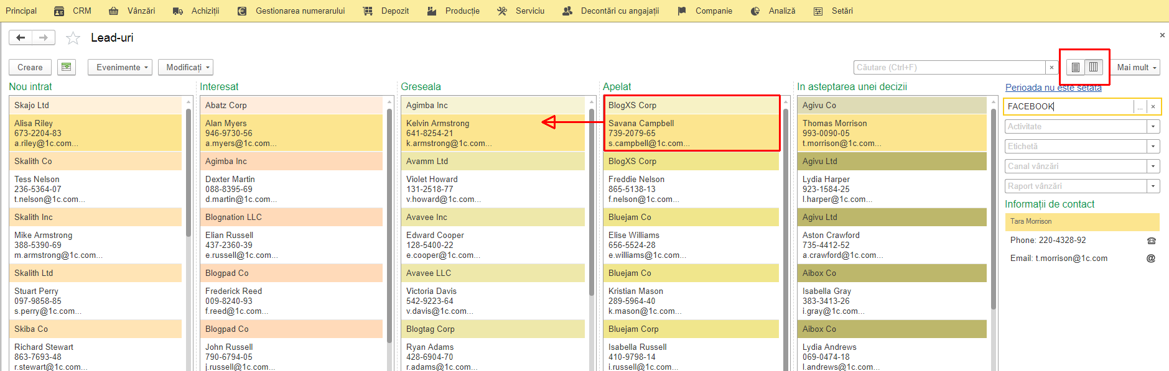
Task: Select Violet Howard lead card
Action: click(x=493, y=189)
